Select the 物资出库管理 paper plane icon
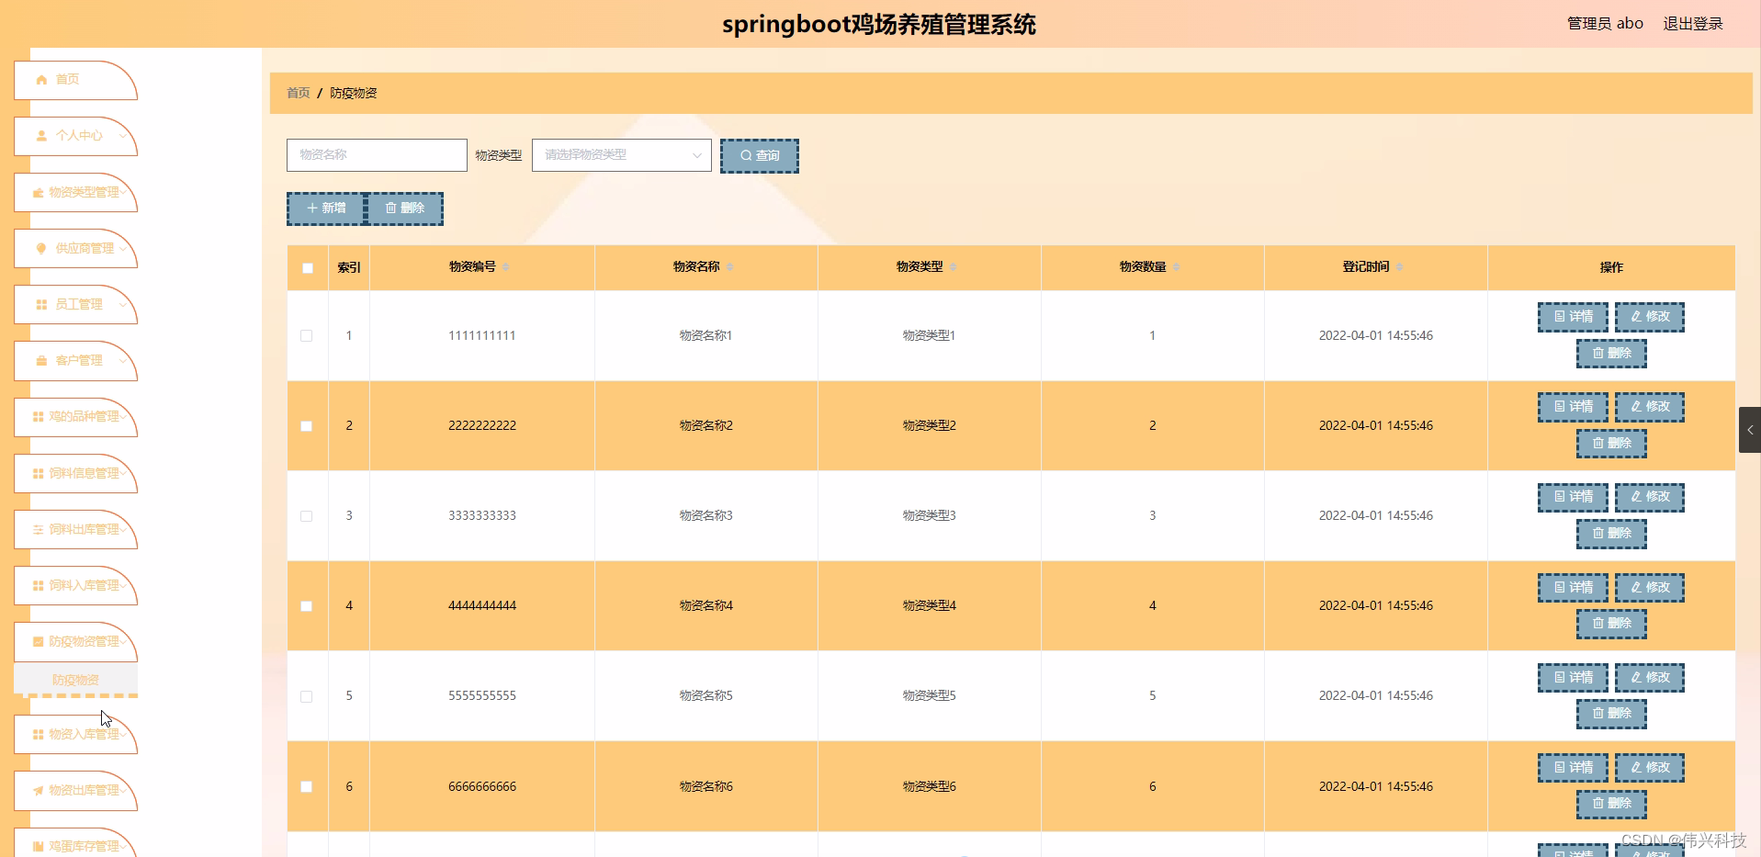Screen dimensions: 1761x857 point(38,790)
